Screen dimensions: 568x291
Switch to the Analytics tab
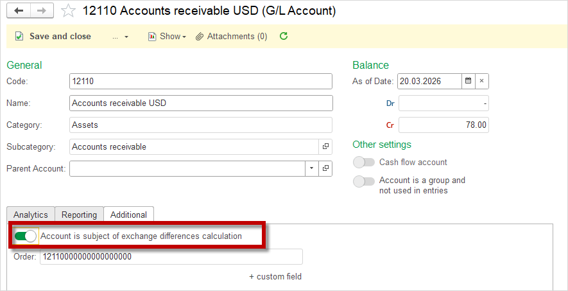pyautogui.click(x=31, y=215)
